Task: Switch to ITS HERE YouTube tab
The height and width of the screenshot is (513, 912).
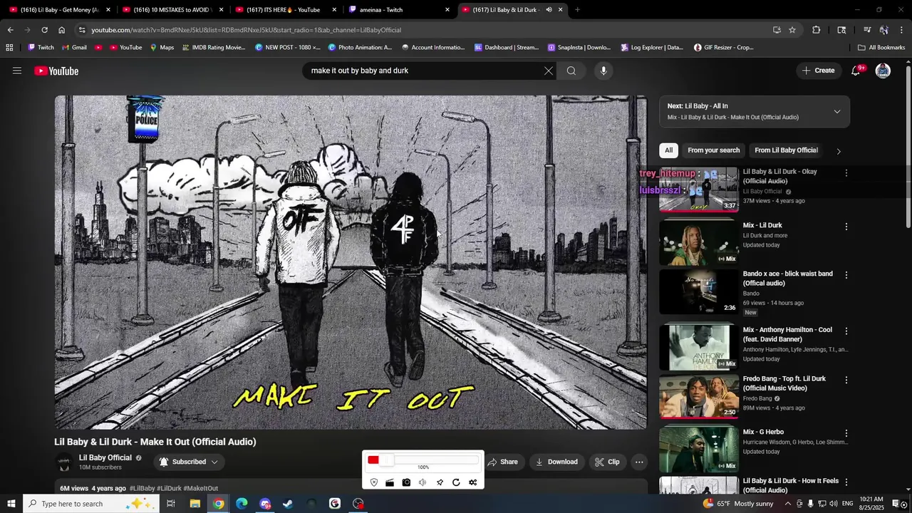Action: pos(286,10)
